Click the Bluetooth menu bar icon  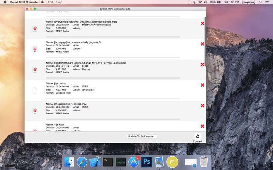pos(194,2)
